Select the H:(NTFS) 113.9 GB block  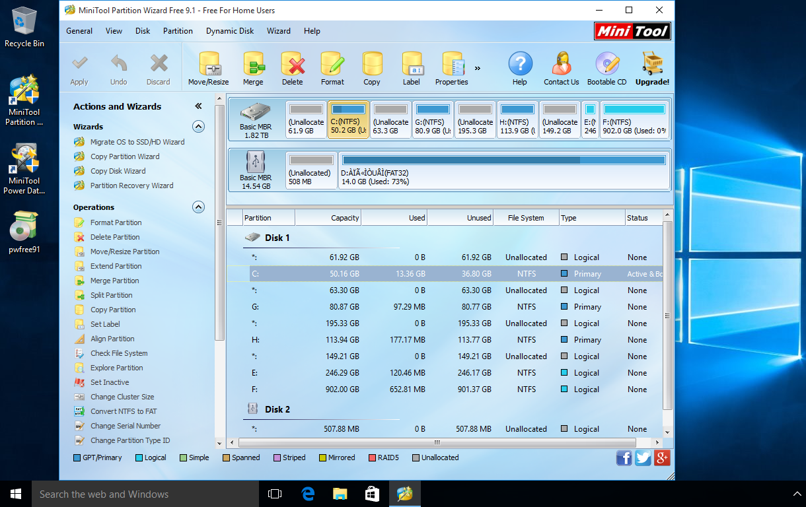(x=517, y=119)
